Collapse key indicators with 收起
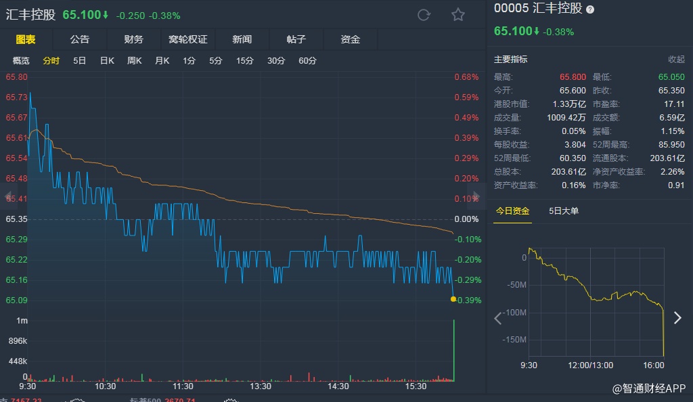Image resolution: width=693 pixels, height=402 pixels. (x=676, y=60)
